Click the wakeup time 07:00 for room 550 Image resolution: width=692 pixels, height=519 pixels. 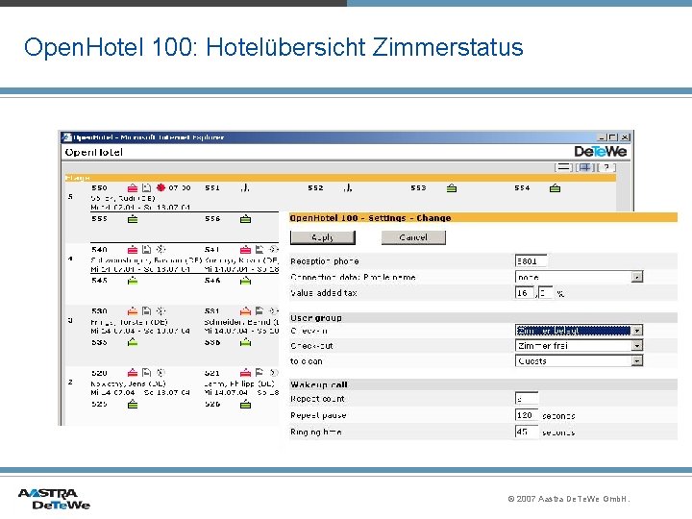point(180,188)
